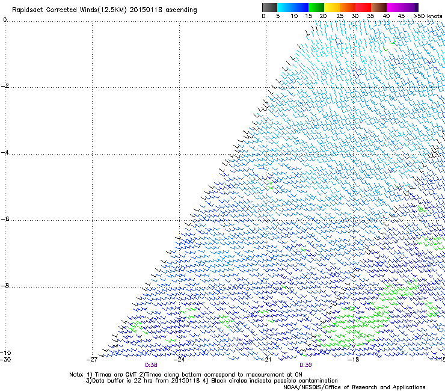Click the '-6' latitude axis label
Viewport: 445px width, 391px height.
(x=5, y=219)
